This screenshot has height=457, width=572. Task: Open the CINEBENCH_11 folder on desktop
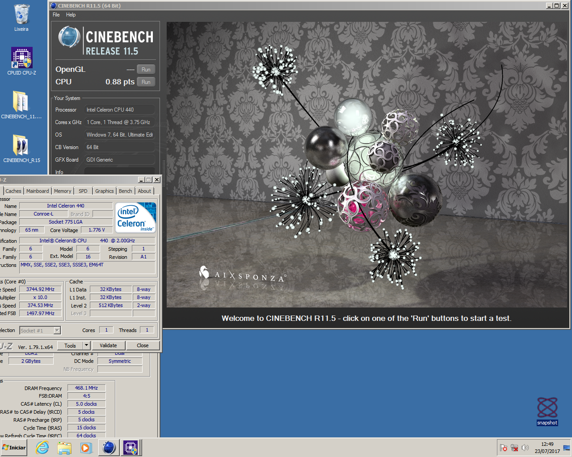click(21, 105)
